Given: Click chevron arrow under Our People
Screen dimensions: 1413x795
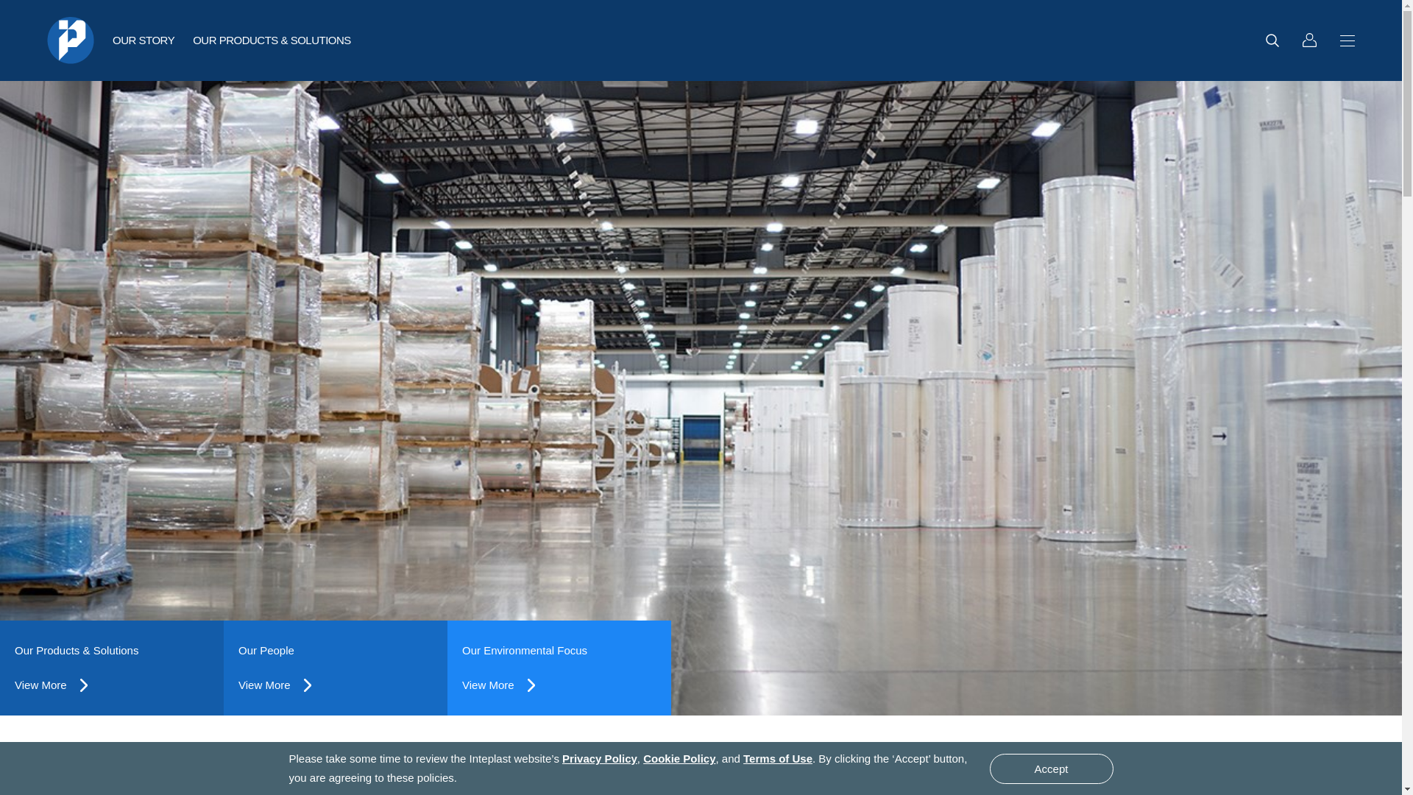Looking at the screenshot, I should (308, 685).
